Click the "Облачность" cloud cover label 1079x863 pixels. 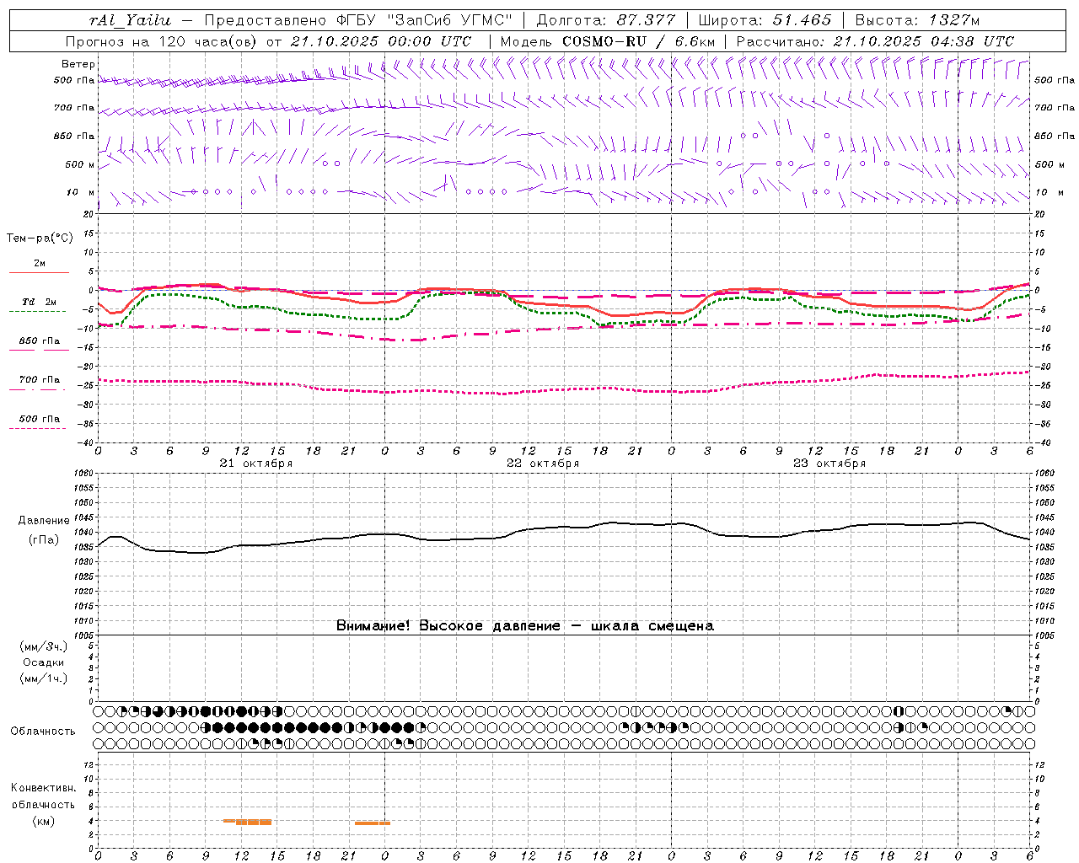43,732
